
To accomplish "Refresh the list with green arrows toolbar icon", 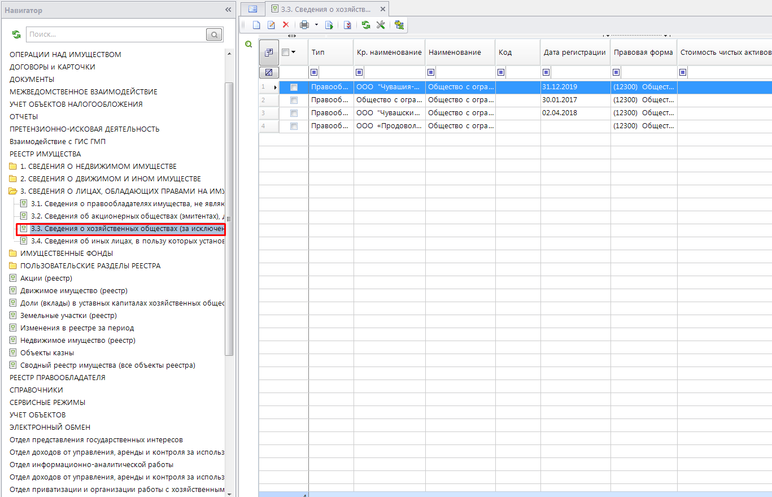I will pos(366,25).
